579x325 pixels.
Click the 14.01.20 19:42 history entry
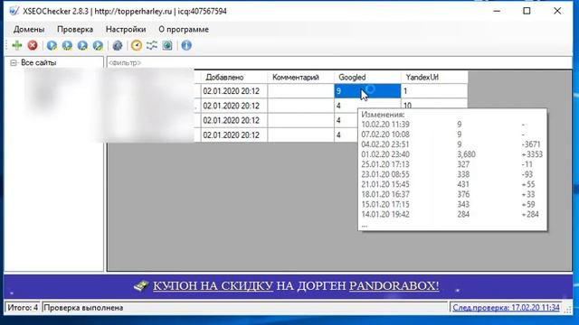point(385,214)
